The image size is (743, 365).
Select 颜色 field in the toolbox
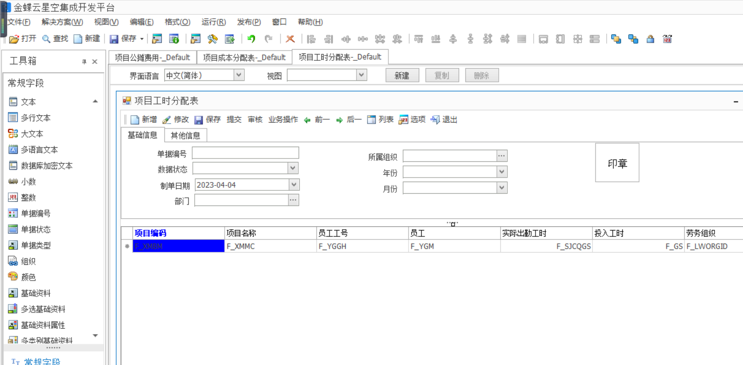[28, 277]
